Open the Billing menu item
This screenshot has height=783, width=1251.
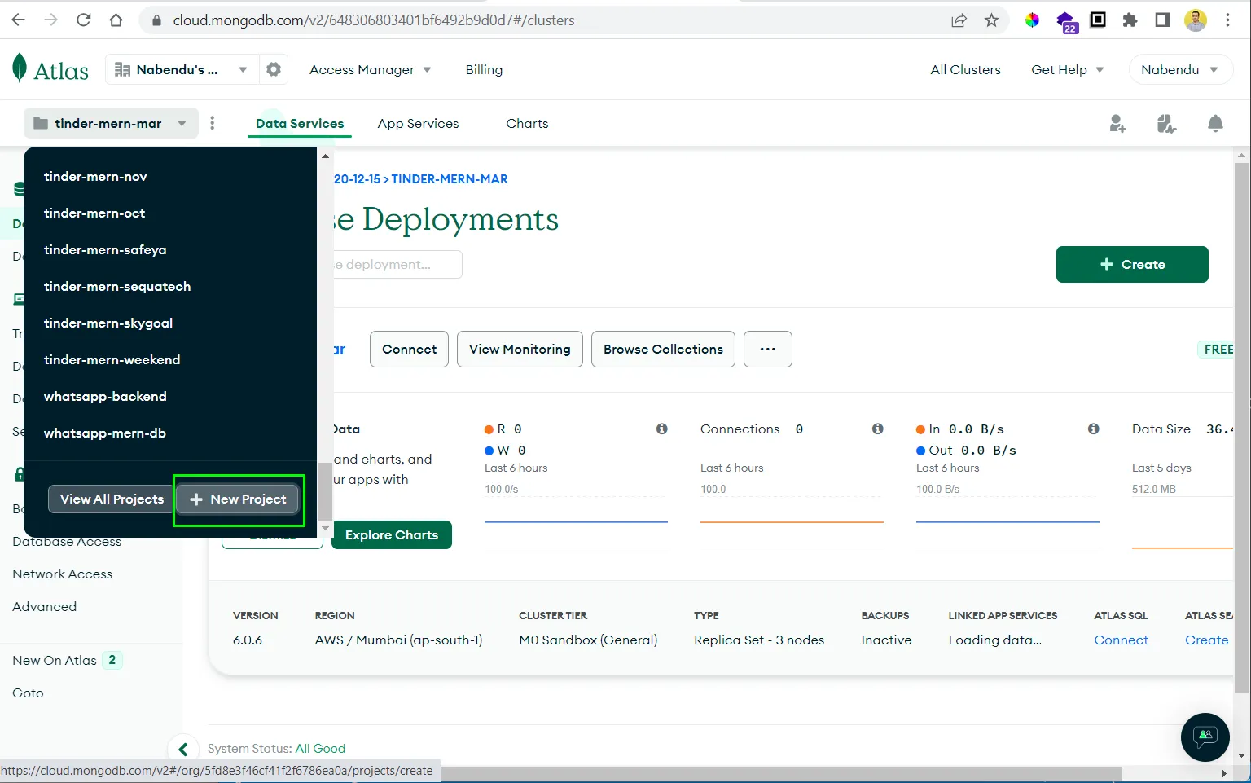click(484, 69)
